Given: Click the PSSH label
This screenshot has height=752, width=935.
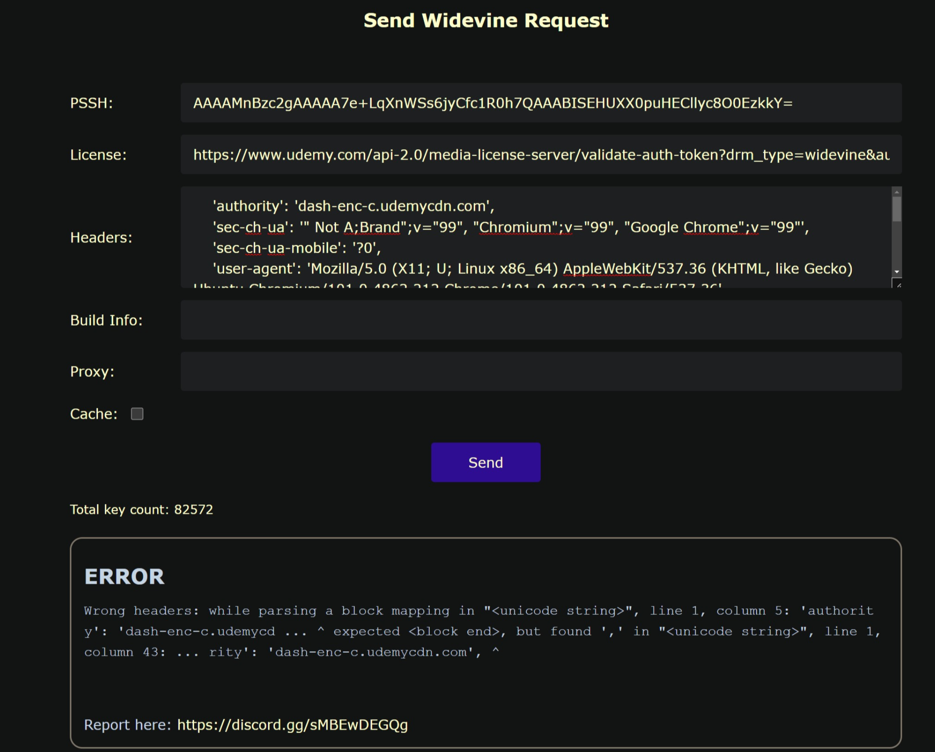Looking at the screenshot, I should click(92, 103).
